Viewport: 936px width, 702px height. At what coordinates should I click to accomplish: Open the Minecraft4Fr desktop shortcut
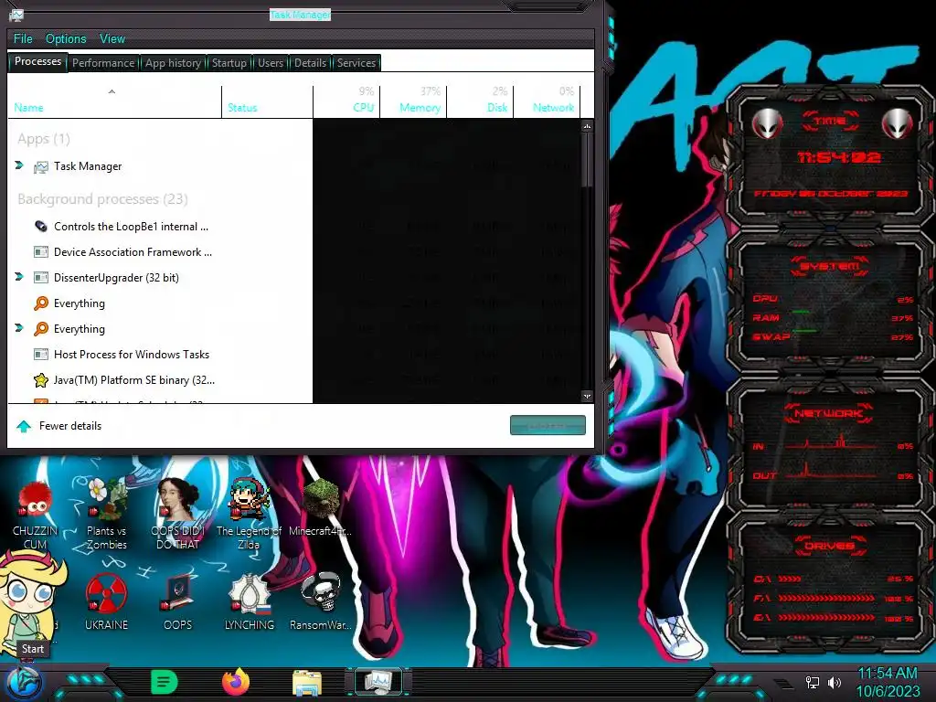[321, 508]
